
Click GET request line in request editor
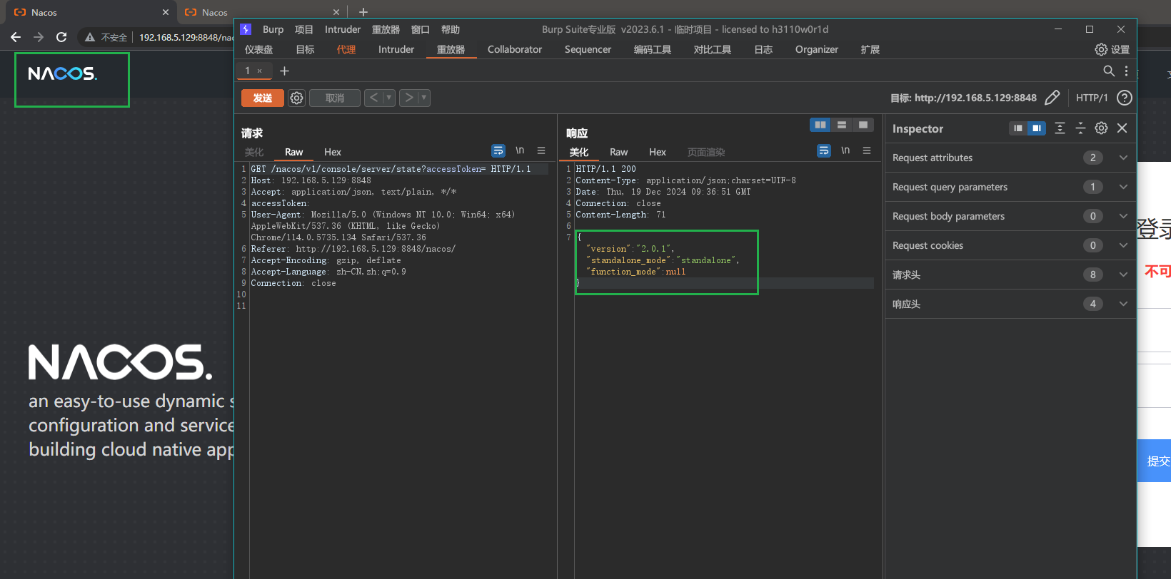point(391,169)
